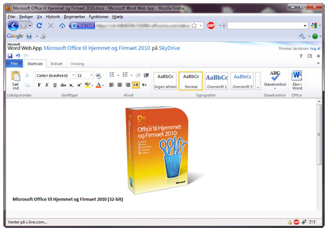Viewport: 328px width, 231px height.
Task: Toggle underline formatting with U button
Action: pyautogui.click(x=55, y=85)
